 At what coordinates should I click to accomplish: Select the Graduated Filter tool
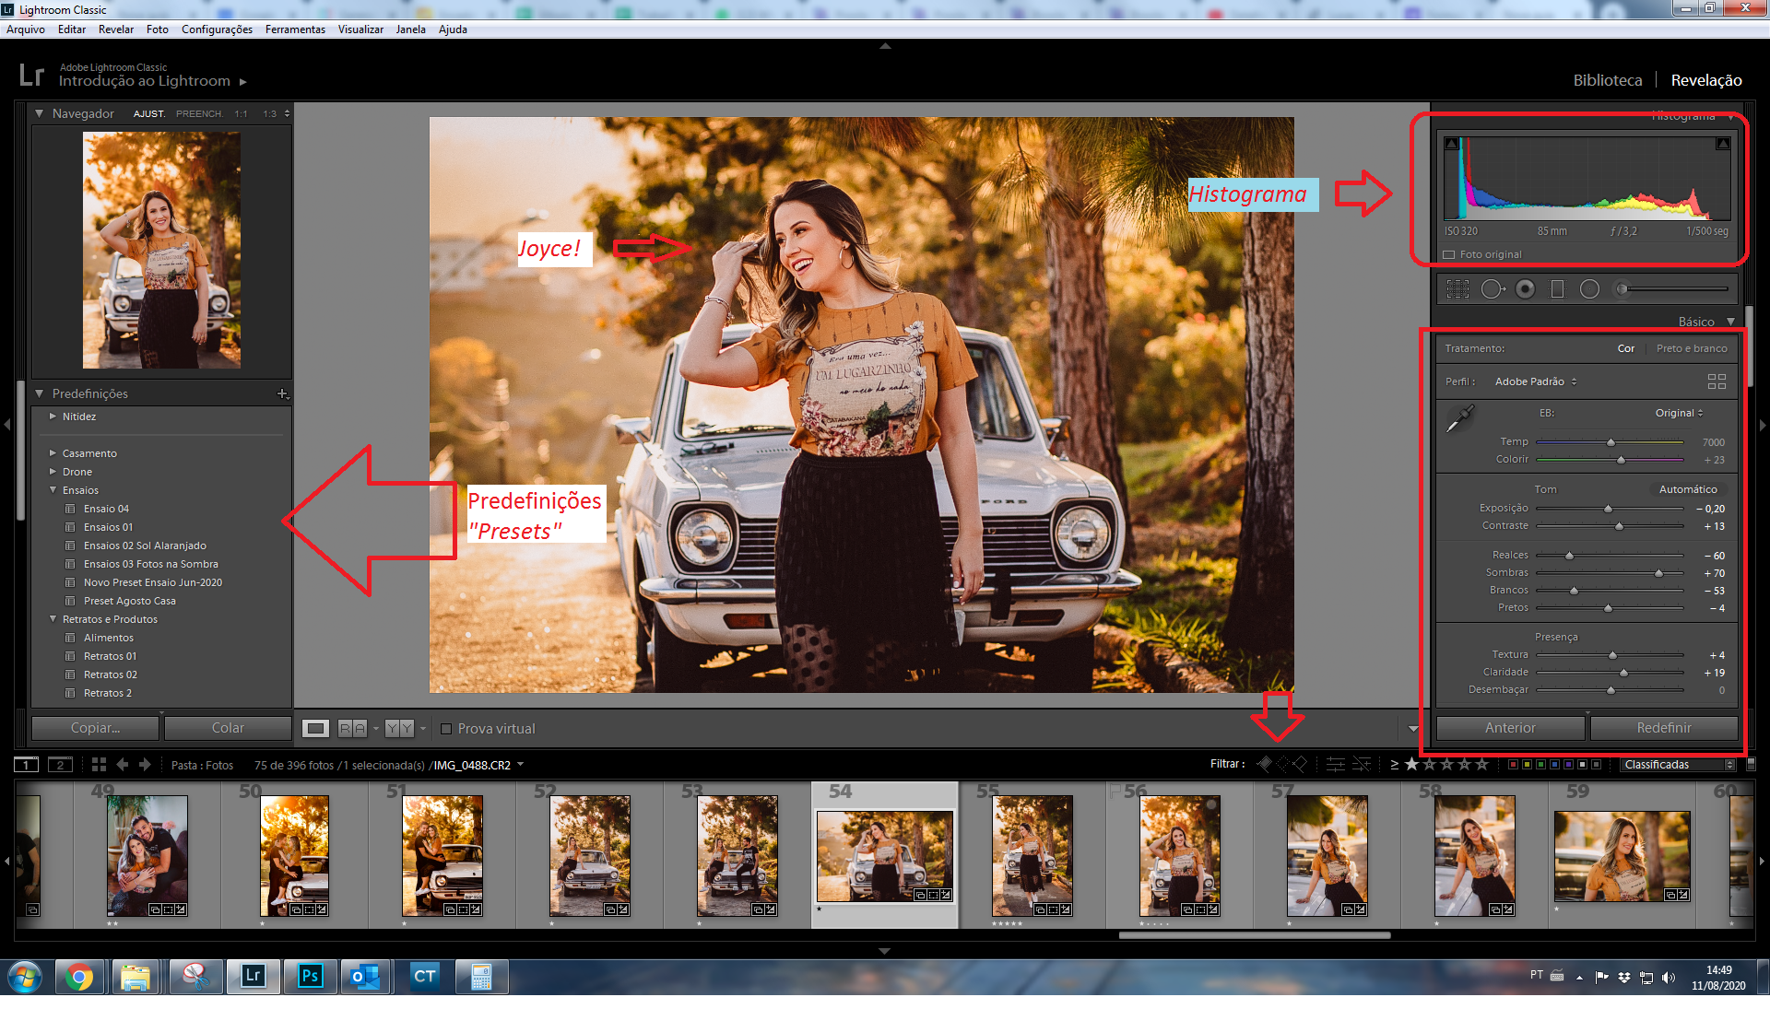click(1557, 289)
